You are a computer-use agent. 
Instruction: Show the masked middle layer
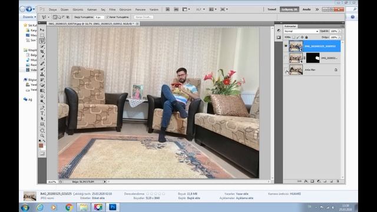click(x=286, y=58)
